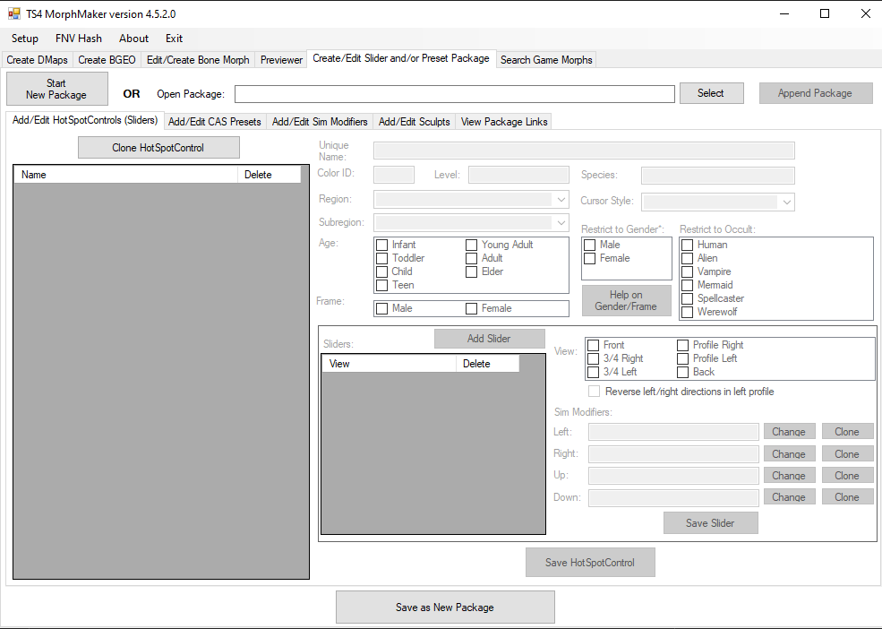The height and width of the screenshot is (629, 882).
Task: Open the Cursor Style dropdown
Action: click(717, 202)
